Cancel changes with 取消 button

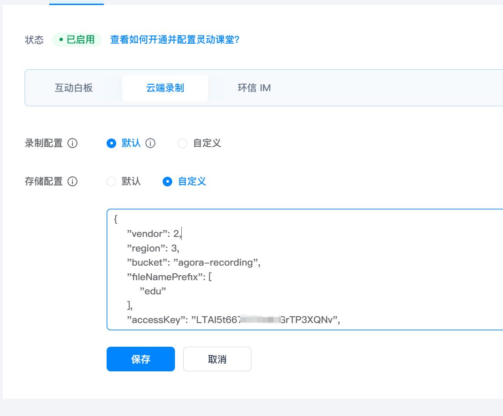tap(217, 359)
